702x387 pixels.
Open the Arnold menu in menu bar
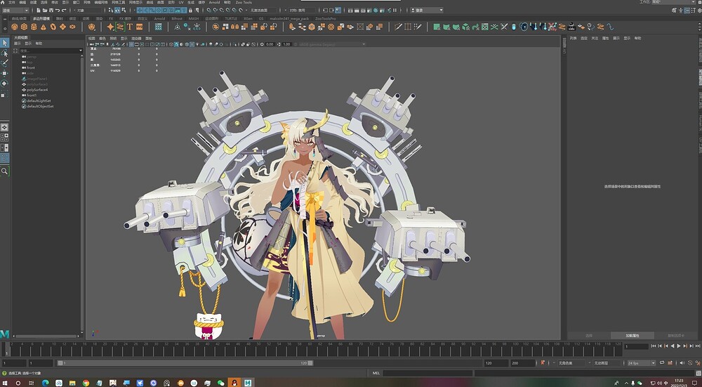214,2
